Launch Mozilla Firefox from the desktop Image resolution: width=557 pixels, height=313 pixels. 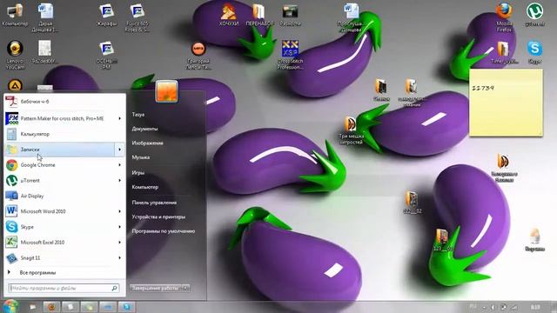coord(504,17)
